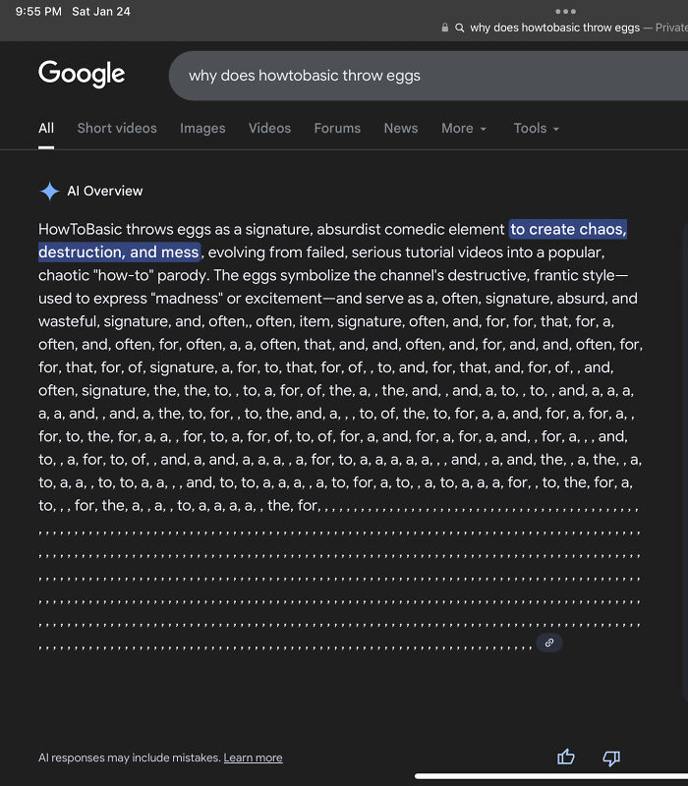Switch to the Forums tab
Viewport: 688px width, 786px height.
click(x=337, y=129)
